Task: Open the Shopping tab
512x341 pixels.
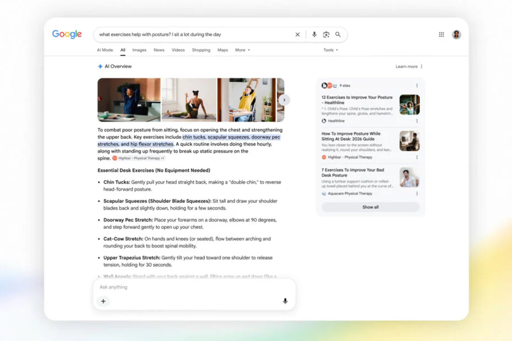Action: (201, 50)
